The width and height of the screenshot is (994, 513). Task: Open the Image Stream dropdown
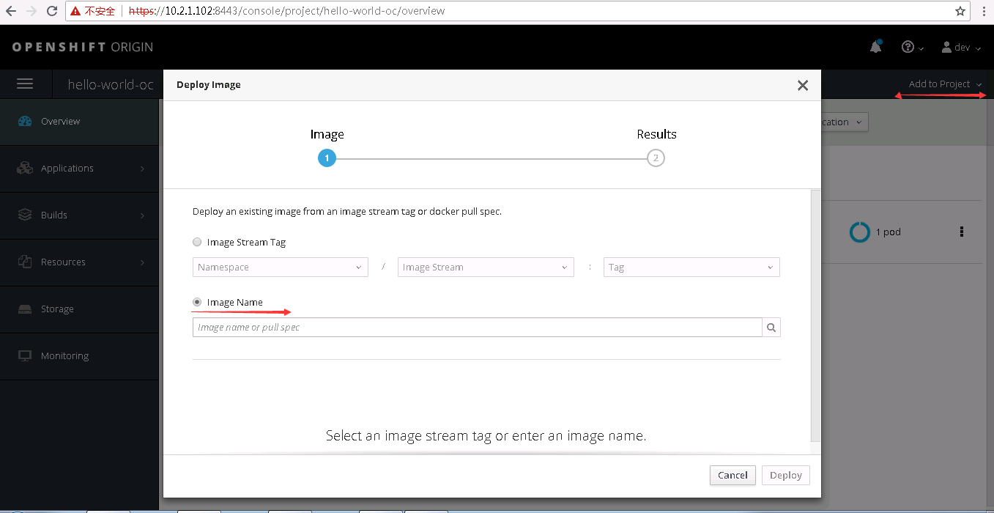[485, 267]
